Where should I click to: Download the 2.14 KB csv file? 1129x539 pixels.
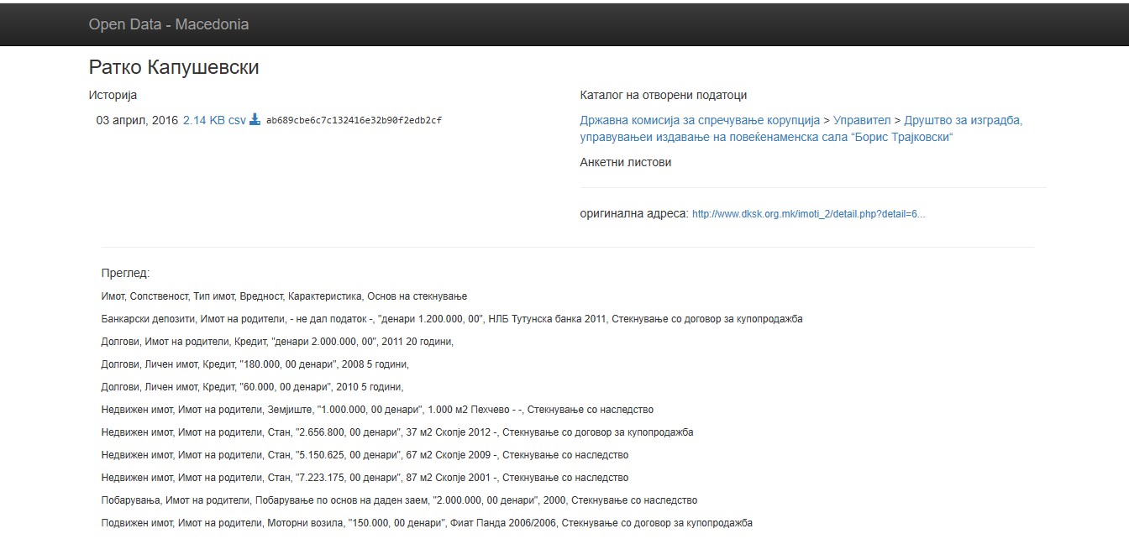pyautogui.click(x=214, y=120)
